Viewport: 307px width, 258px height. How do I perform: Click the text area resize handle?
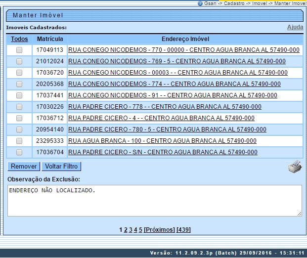(300, 214)
